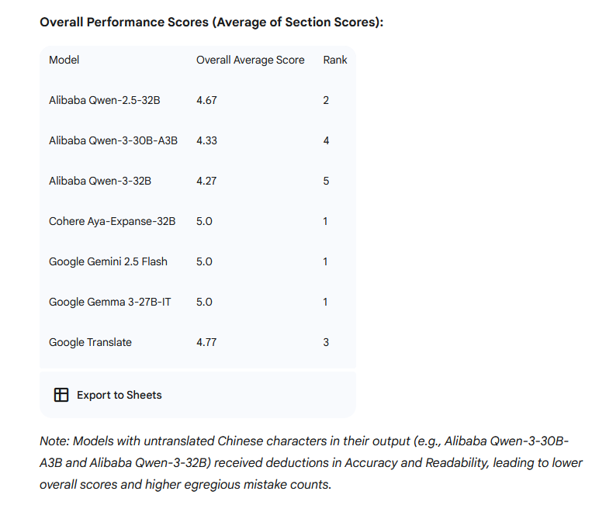Viewport: 599px width, 505px height.
Task: Click the Rank column header
Action: 335,60
